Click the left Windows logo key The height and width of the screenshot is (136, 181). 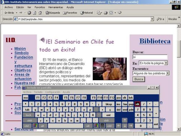pyautogui.click(x=35, y=126)
